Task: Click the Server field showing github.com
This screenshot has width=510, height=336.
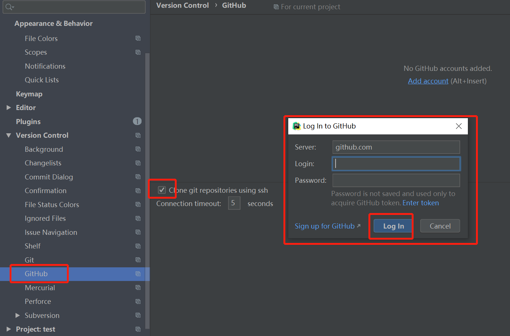Action: (x=396, y=147)
